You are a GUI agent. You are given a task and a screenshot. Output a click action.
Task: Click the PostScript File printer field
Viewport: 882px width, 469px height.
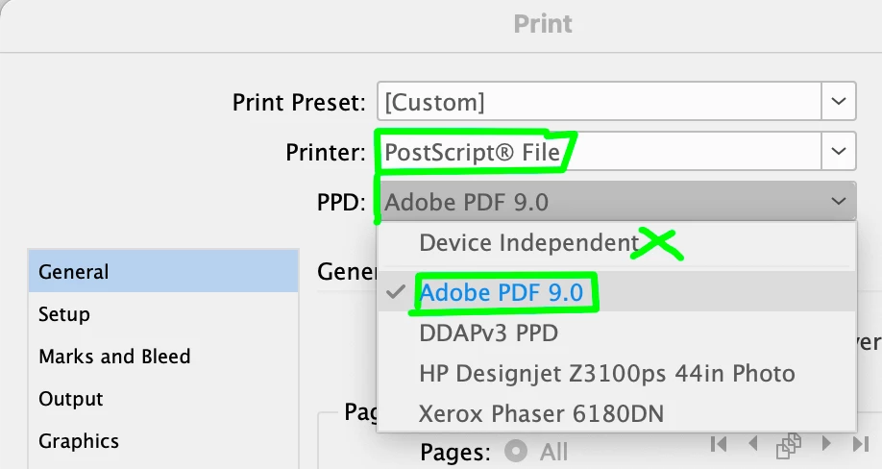point(596,151)
